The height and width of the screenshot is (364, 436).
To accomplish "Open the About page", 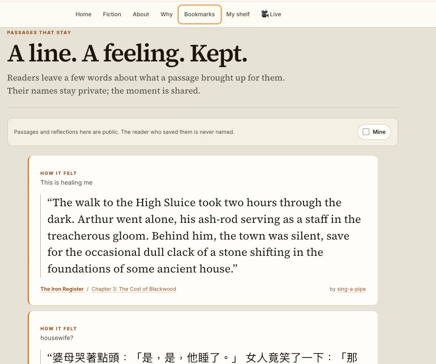I will [141, 14].
